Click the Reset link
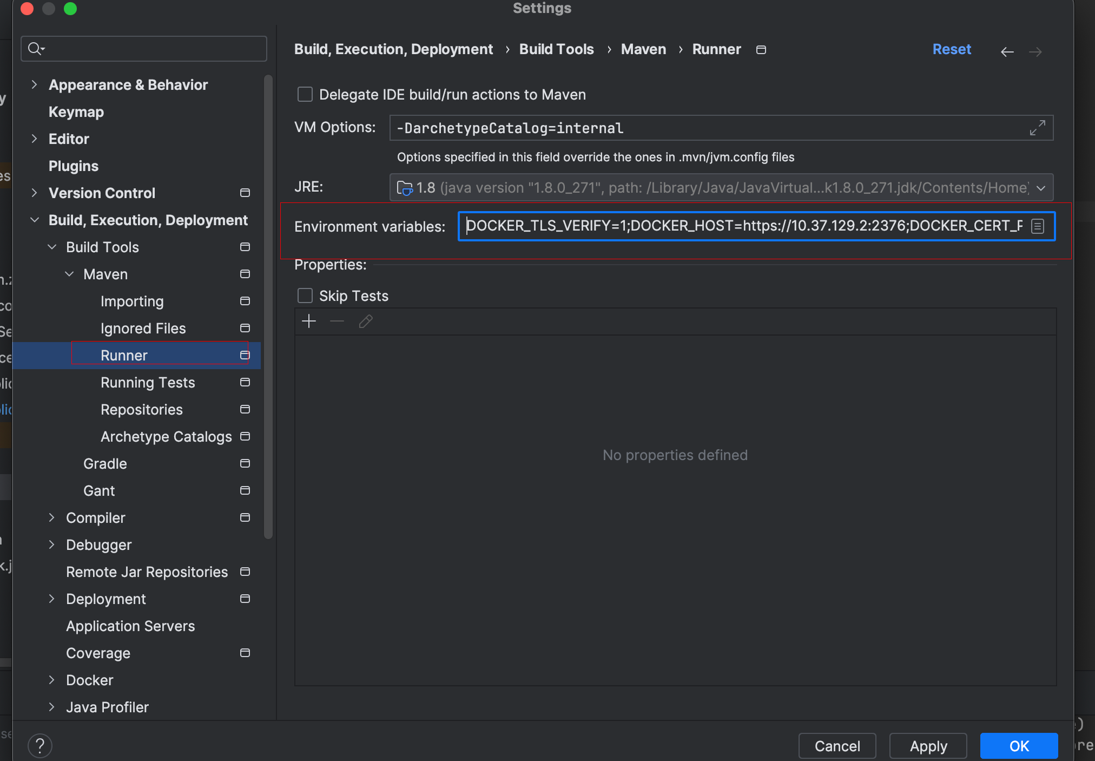The height and width of the screenshot is (761, 1095). (x=952, y=49)
